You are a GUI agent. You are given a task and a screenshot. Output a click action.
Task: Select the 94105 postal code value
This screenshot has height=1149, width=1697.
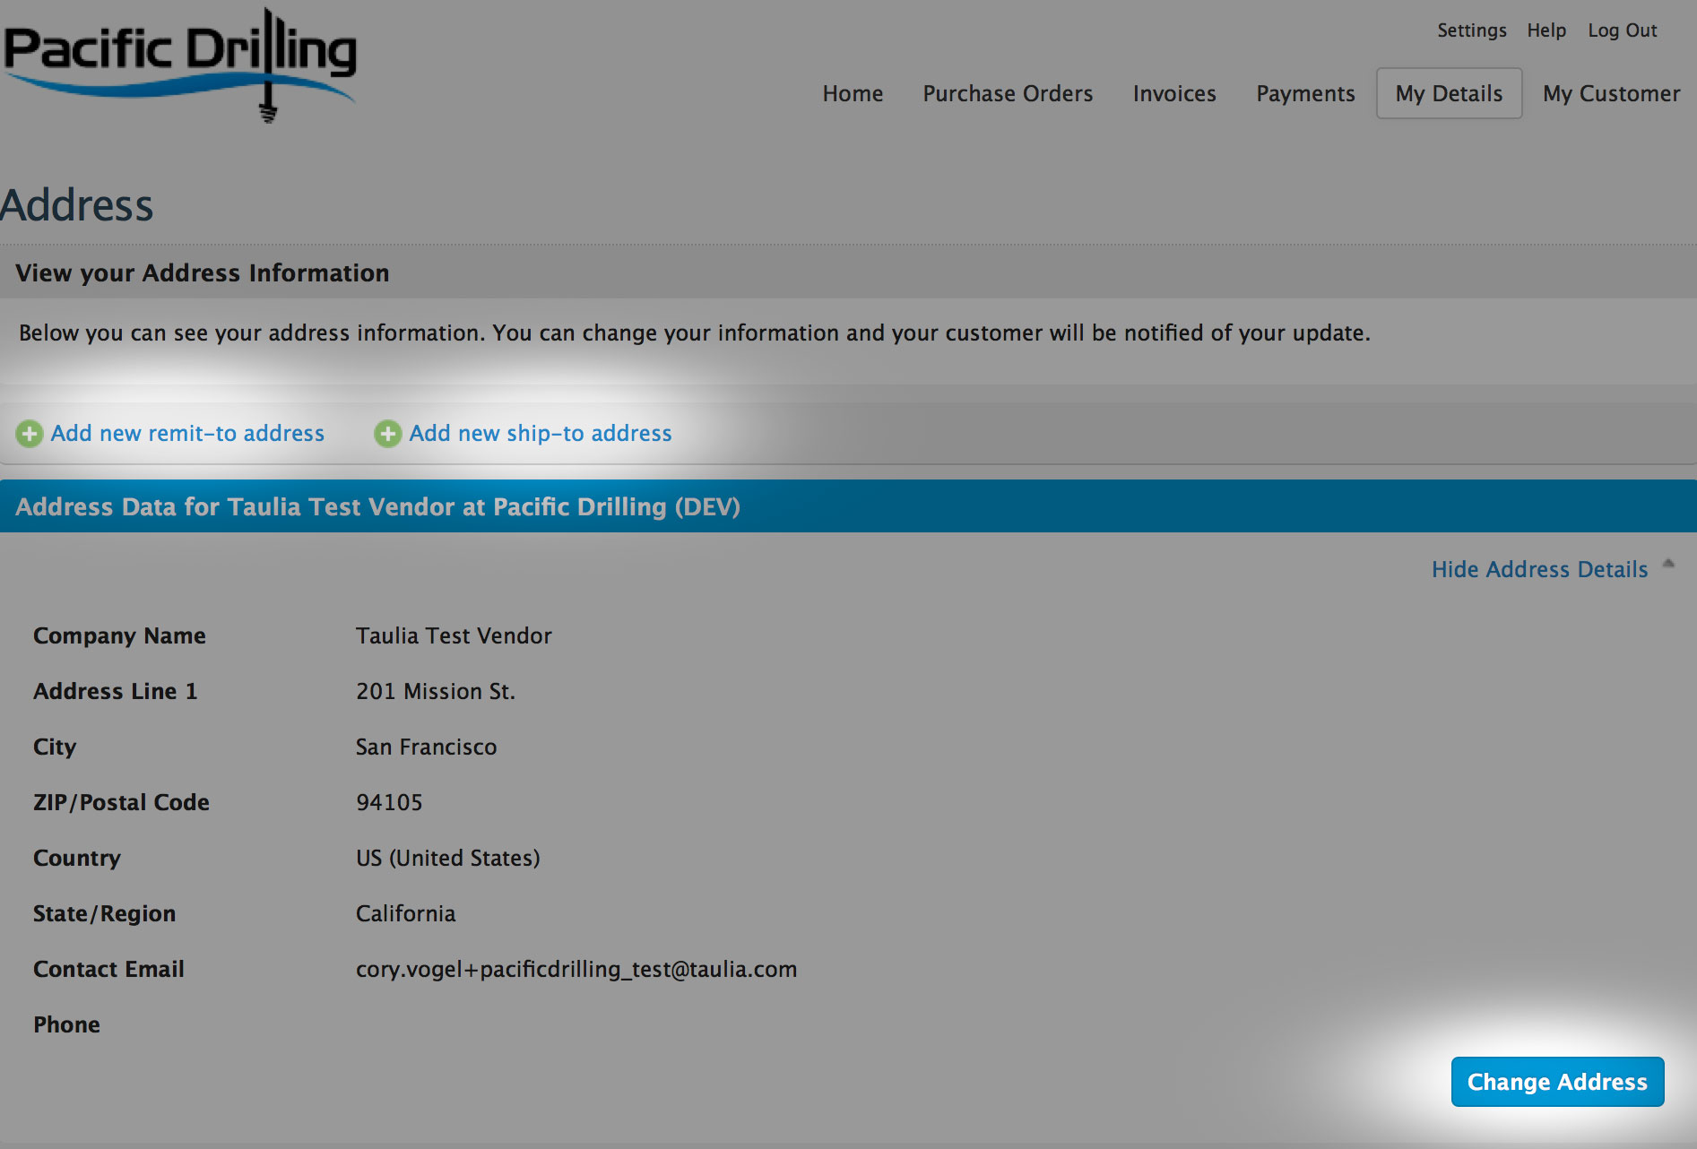pyautogui.click(x=389, y=802)
